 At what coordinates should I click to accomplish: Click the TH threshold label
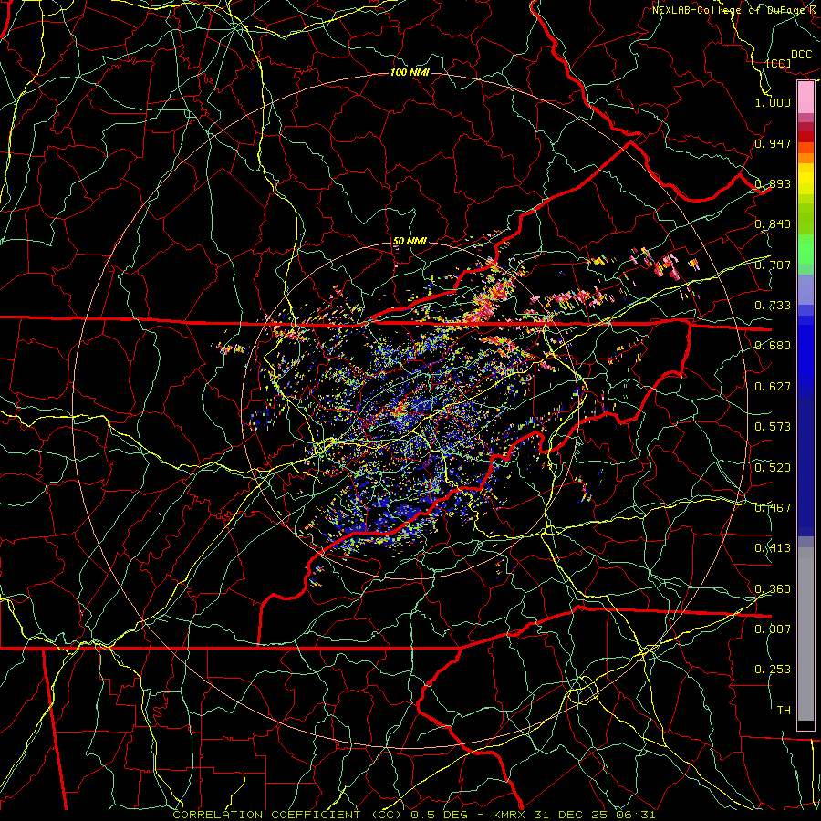coord(784,711)
